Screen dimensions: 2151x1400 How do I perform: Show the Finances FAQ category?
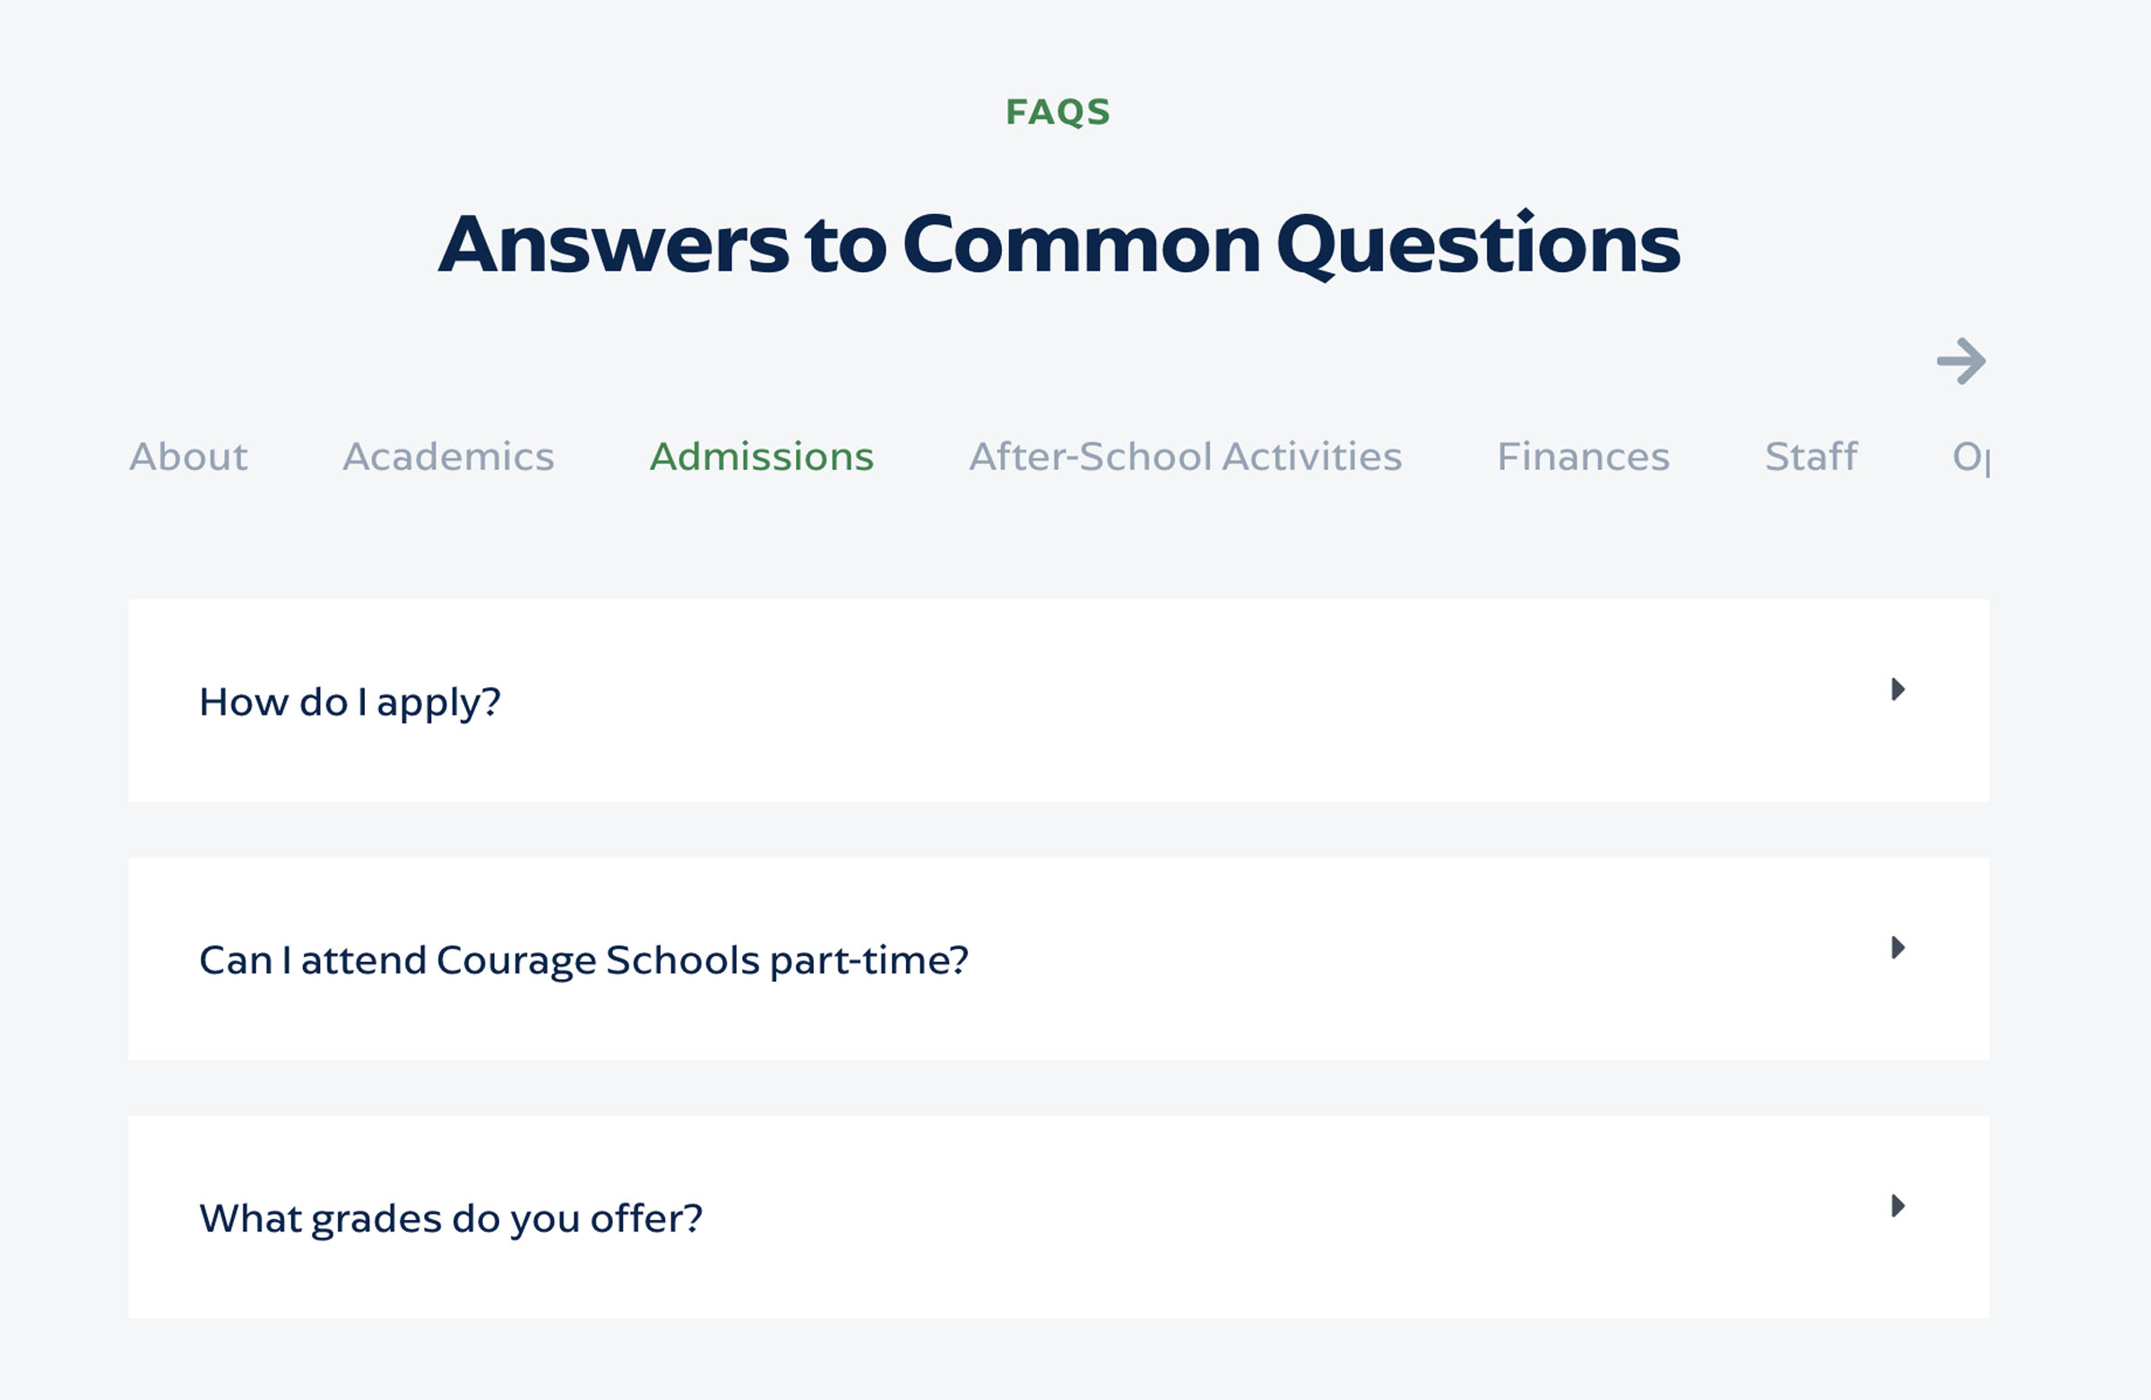tap(1584, 457)
